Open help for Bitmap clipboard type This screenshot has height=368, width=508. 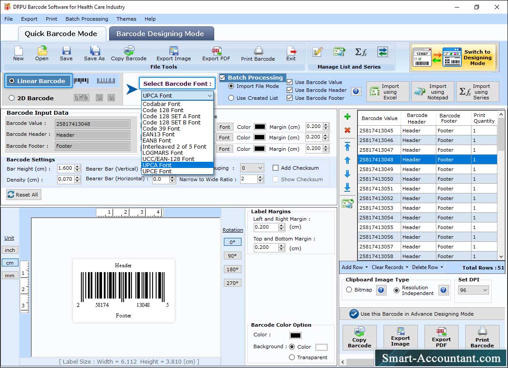coord(381,290)
